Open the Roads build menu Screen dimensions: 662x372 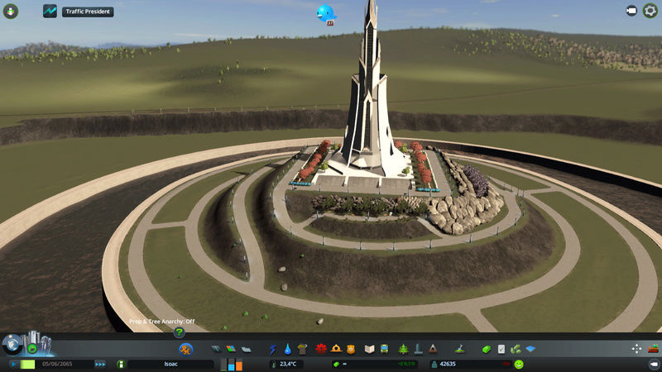[x=216, y=349]
